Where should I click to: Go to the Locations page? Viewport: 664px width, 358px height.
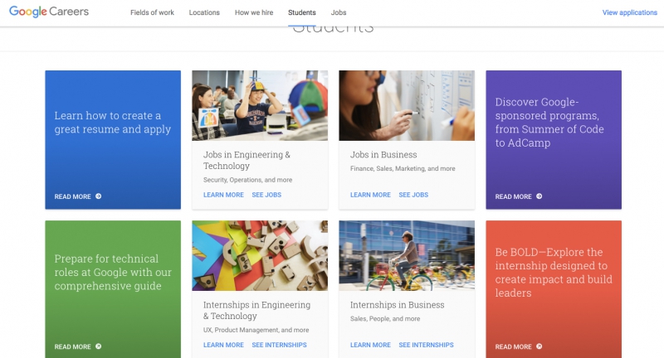click(204, 12)
